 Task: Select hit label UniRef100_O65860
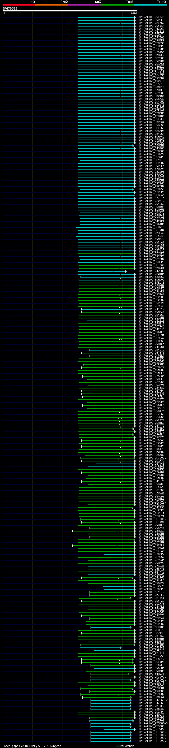(152, 361)
